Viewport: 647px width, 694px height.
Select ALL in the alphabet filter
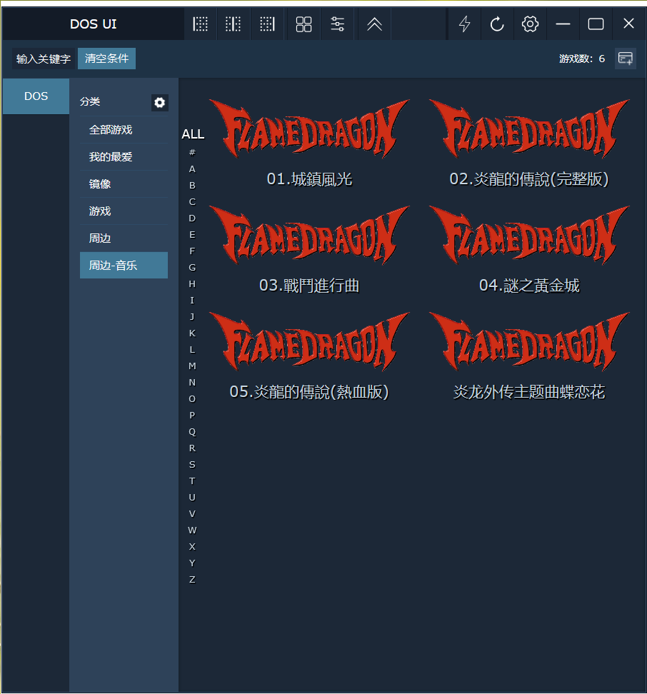tap(193, 134)
